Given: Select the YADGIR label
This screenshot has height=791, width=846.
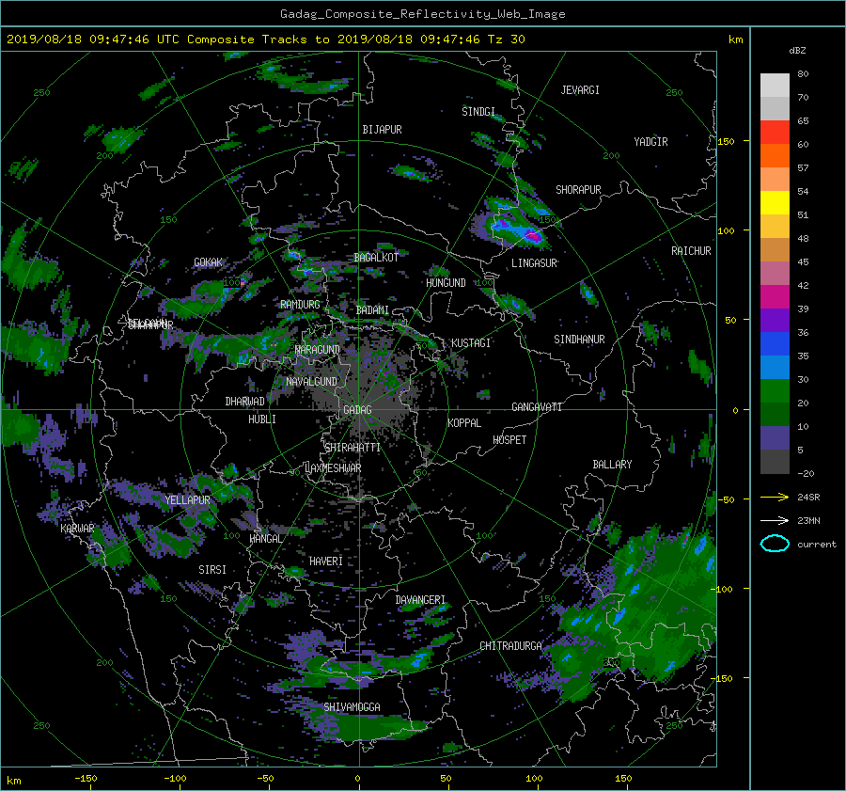Looking at the screenshot, I should (x=650, y=142).
